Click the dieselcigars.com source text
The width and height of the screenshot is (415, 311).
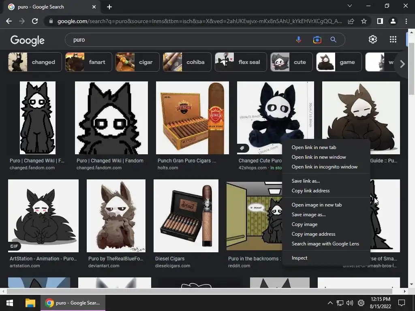pos(173,266)
